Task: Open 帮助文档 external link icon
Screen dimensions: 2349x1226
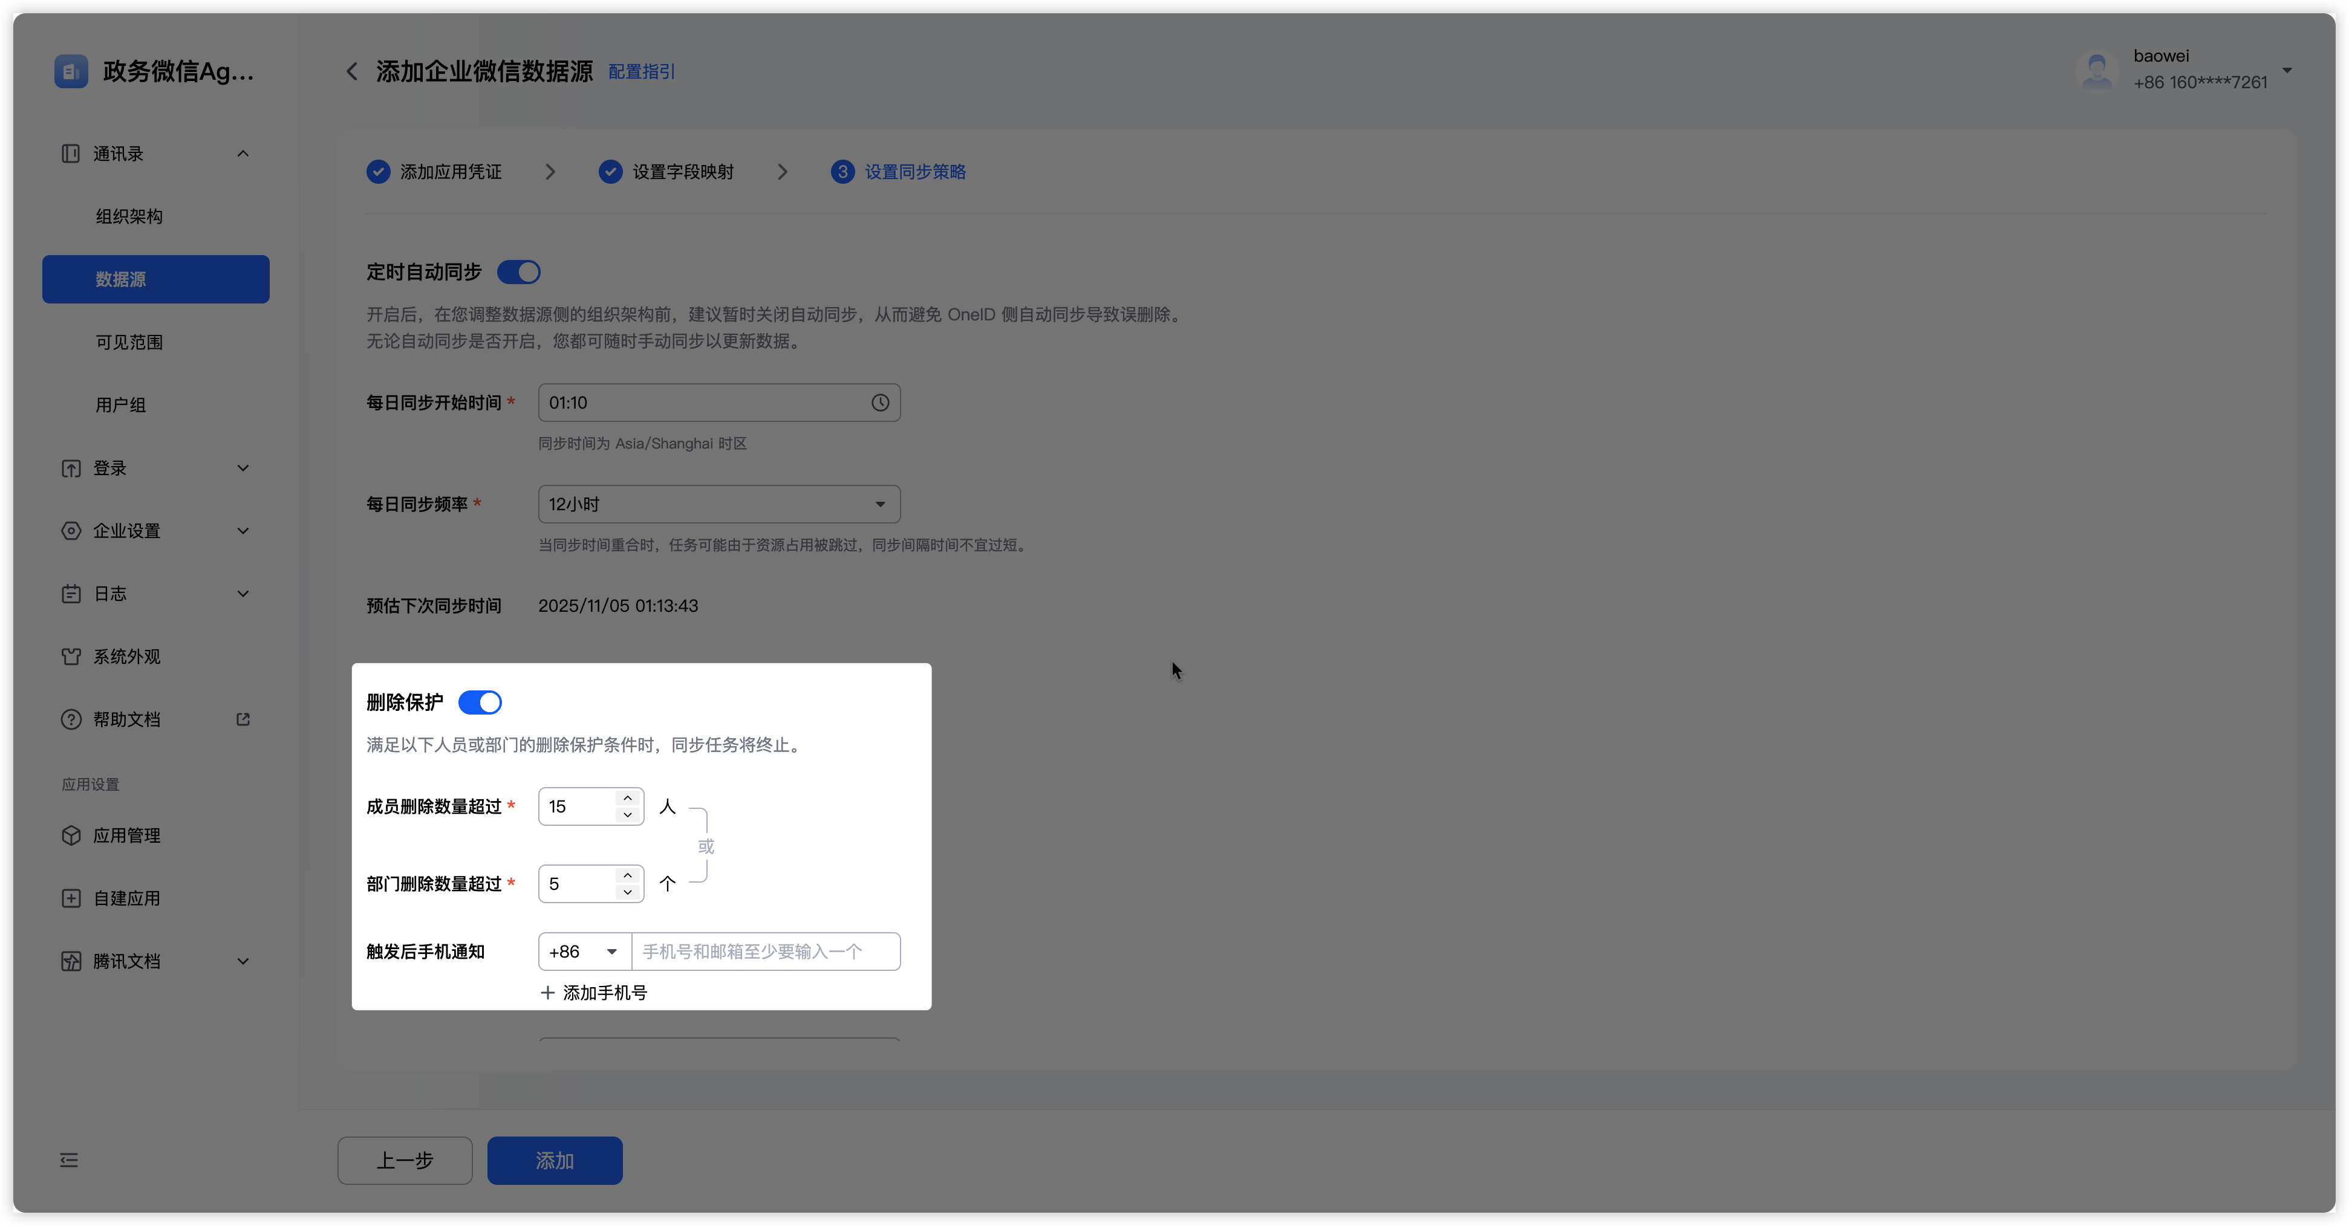Action: point(243,719)
